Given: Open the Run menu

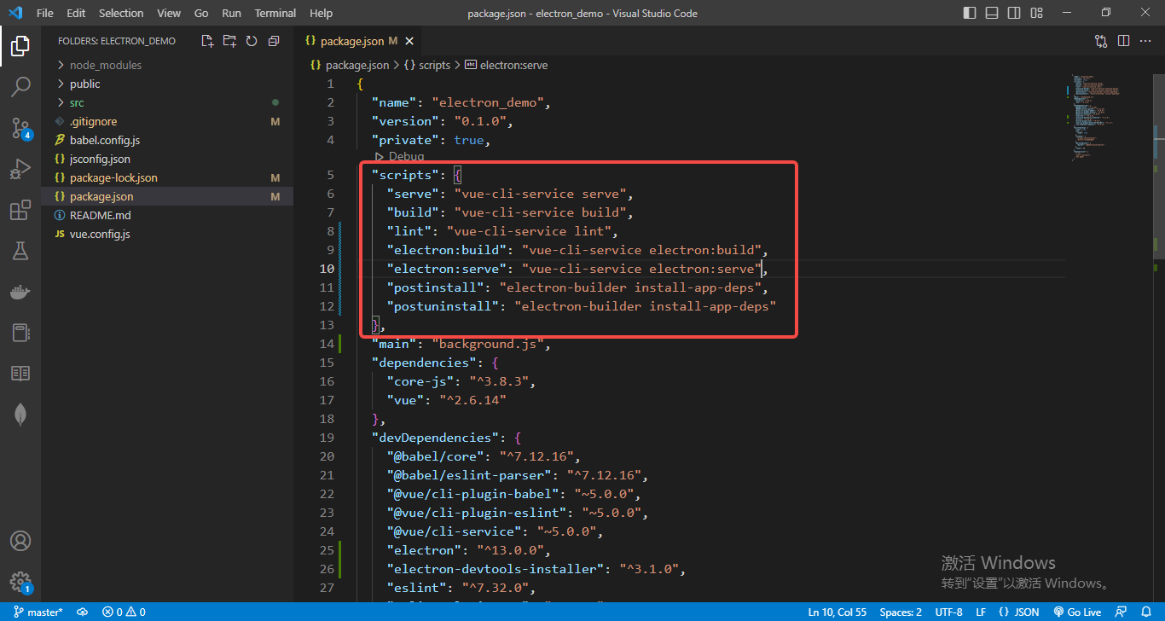Looking at the screenshot, I should [231, 14].
